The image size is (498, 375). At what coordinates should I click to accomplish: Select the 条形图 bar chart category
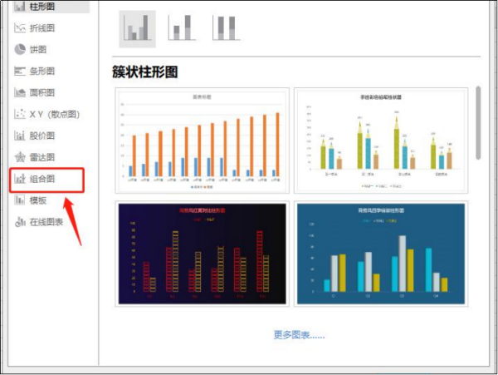click(x=42, y=71)
